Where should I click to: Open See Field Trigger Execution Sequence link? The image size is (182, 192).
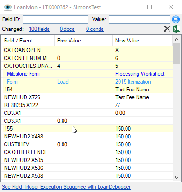66,187
